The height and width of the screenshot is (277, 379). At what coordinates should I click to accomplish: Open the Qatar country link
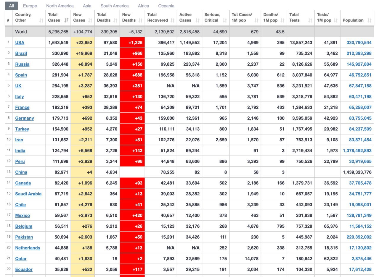(x=21, y=259)
